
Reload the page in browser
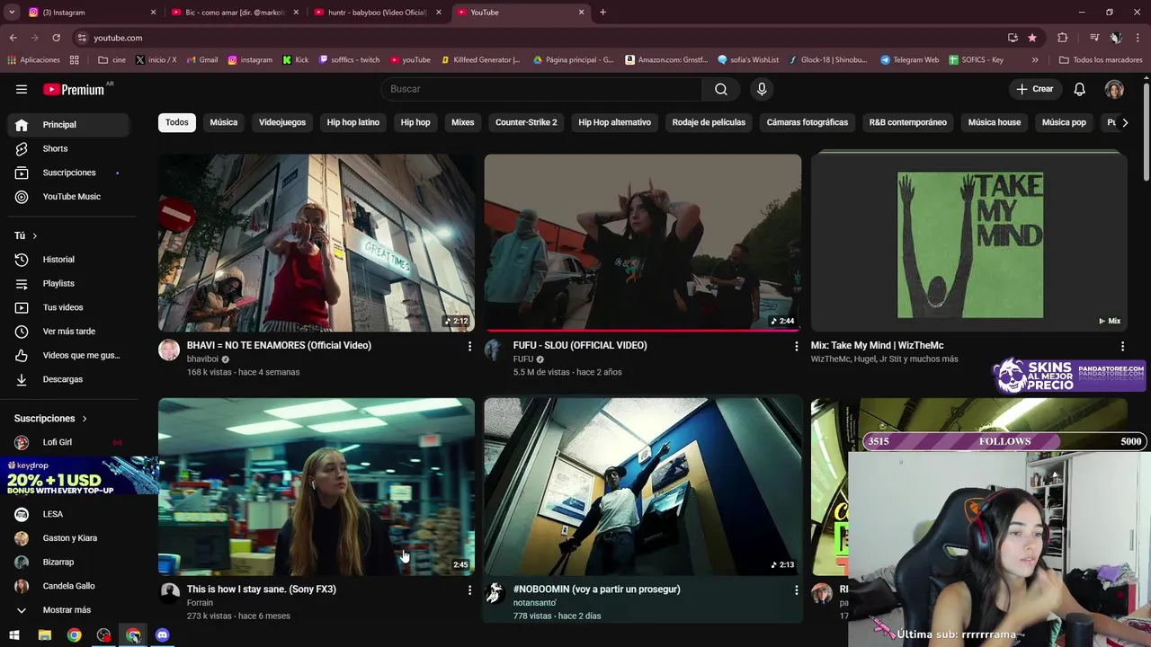pos(56,38)
